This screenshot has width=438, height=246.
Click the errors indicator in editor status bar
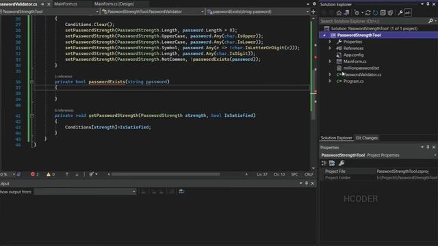(x=35, y=174)
